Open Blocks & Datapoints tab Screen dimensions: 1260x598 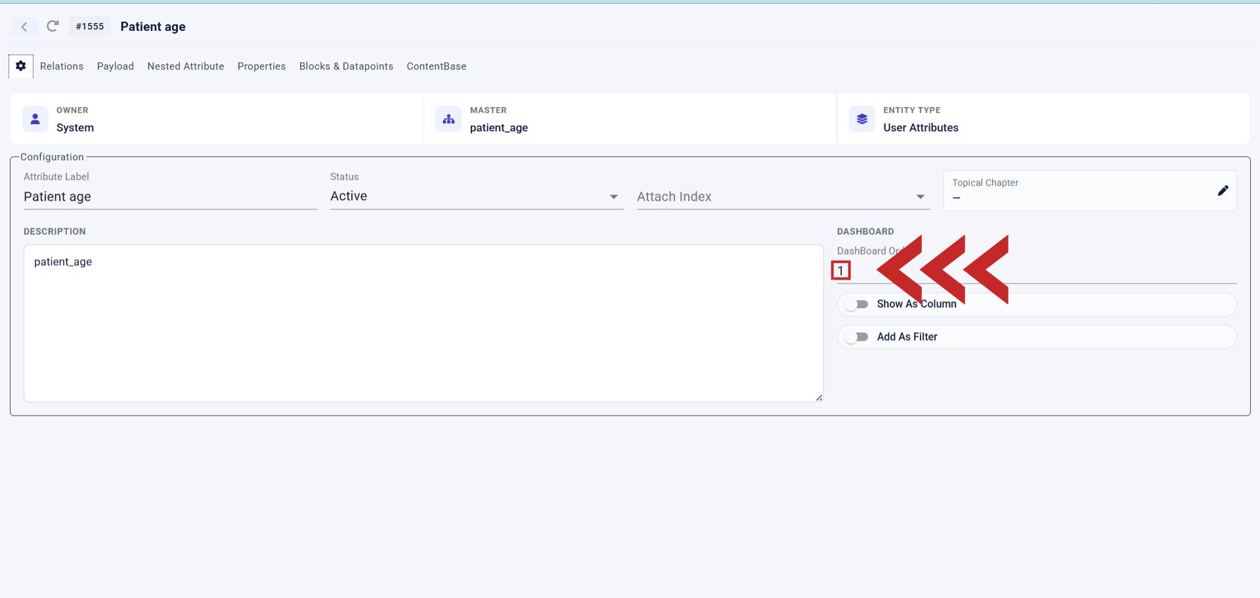(x=346, y=66)
